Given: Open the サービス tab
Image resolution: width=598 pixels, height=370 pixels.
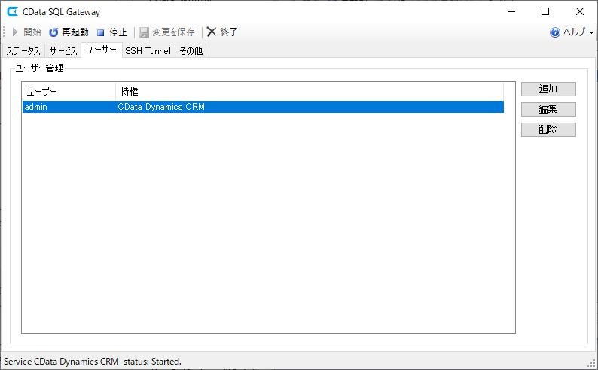Looking at the screenshot, I should pos(63,50).
